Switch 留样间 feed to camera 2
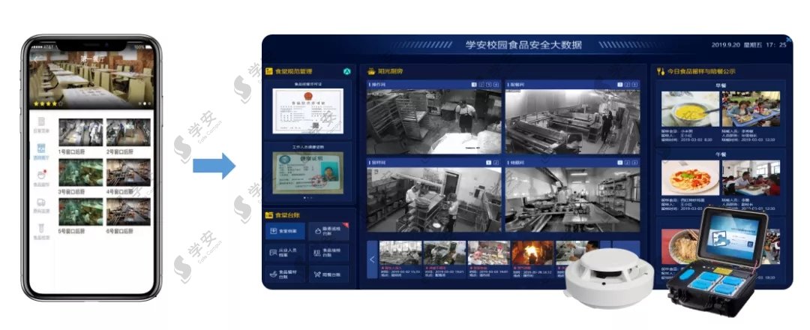 click(496, 163)
